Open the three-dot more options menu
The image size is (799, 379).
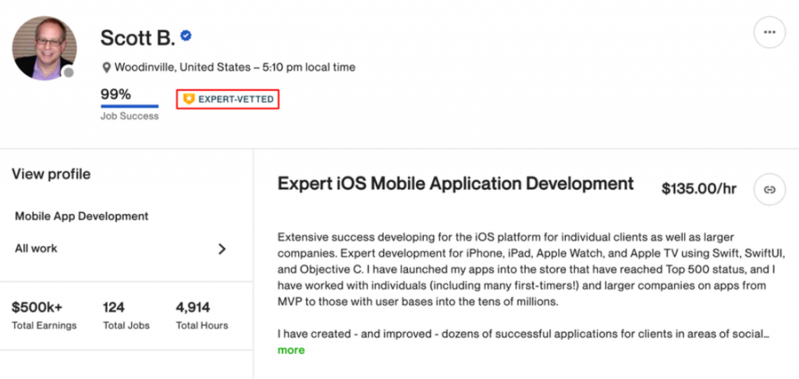click(769, 33)
